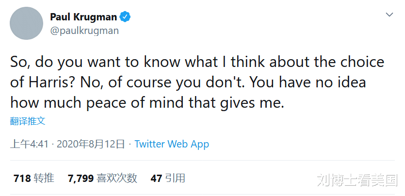Click the @paulkrugman handle
This screenshot has height=196, width=405.
(x=84, y=31)
